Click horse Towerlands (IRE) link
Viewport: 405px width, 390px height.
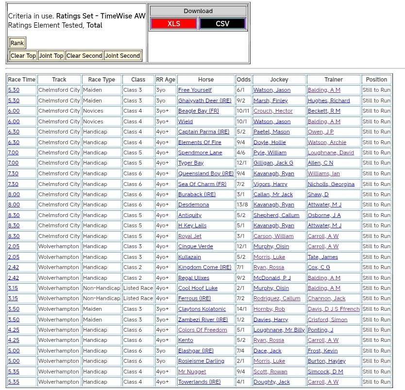199,382
